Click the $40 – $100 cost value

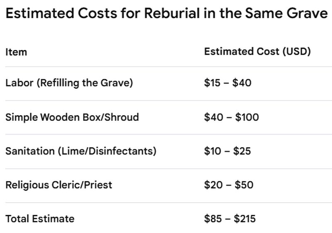232,117
